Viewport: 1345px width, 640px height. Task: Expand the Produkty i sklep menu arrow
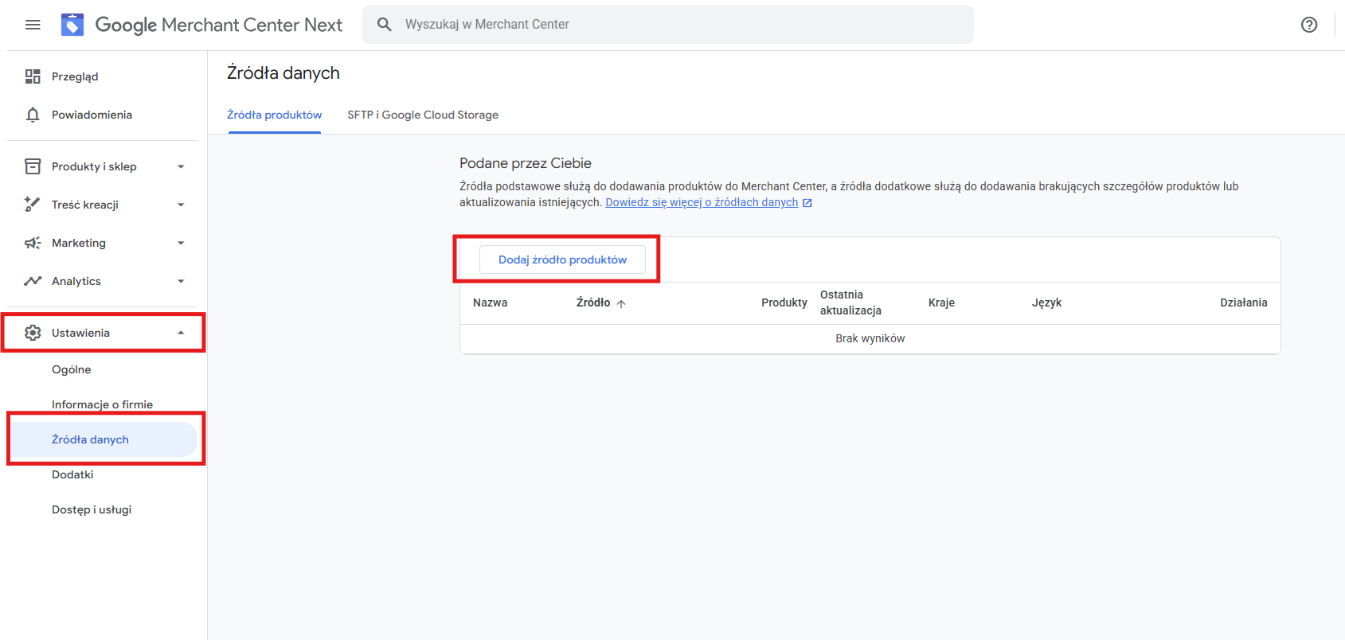[181, 166]
